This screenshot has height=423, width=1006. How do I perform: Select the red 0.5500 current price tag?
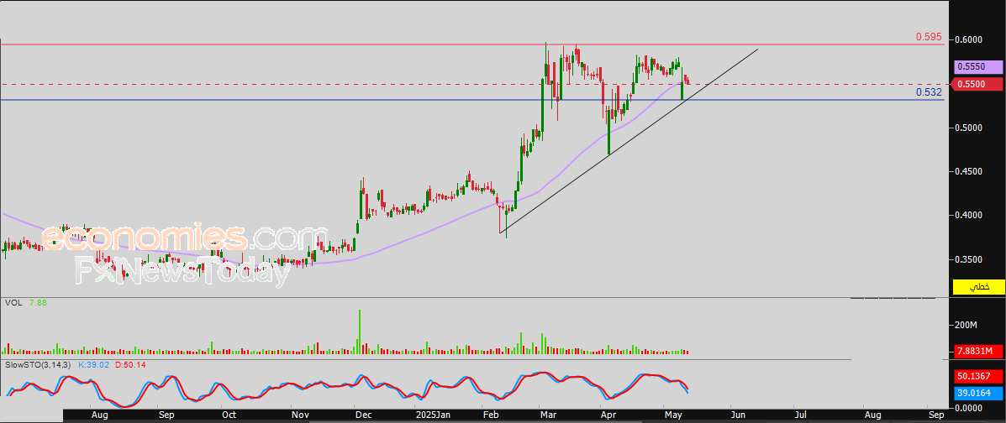coord(977,84)
